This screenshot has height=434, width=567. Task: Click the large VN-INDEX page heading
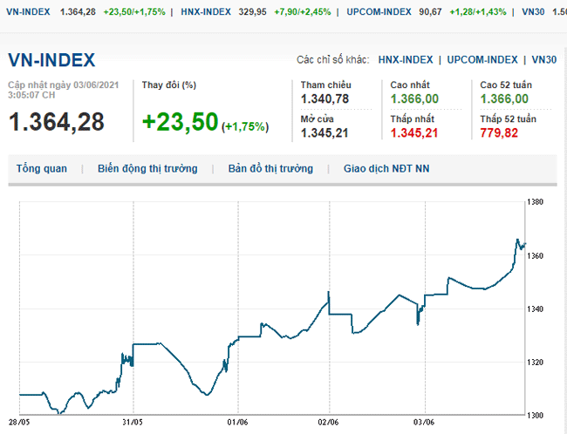pos(51,60)
